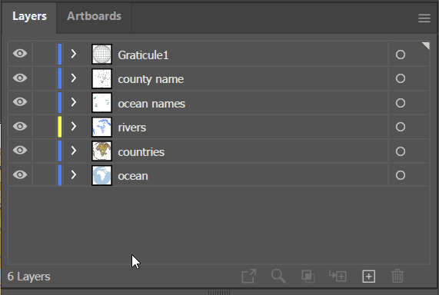The image size is (439, 295).
Task: Click blue color bar of ocean layer
Action: [x=60, y=175]
